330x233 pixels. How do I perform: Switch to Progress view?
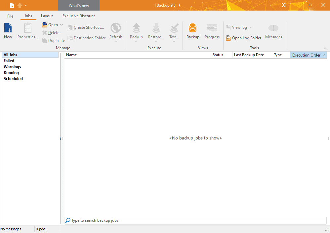212,31
